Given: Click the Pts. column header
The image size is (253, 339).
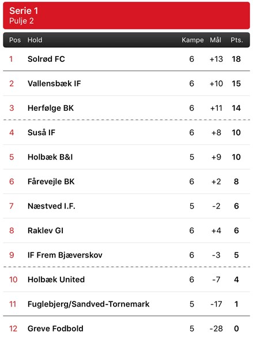Looking at the screenshot, I should click(237, 40).
